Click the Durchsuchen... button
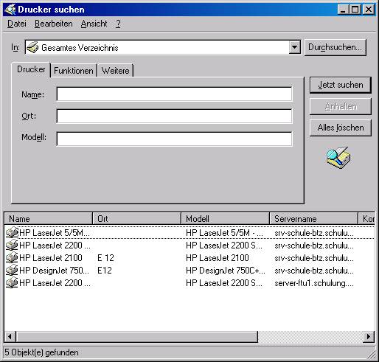Image resolution: width=379 pixels, height=362 pixels. coord(335,47)
